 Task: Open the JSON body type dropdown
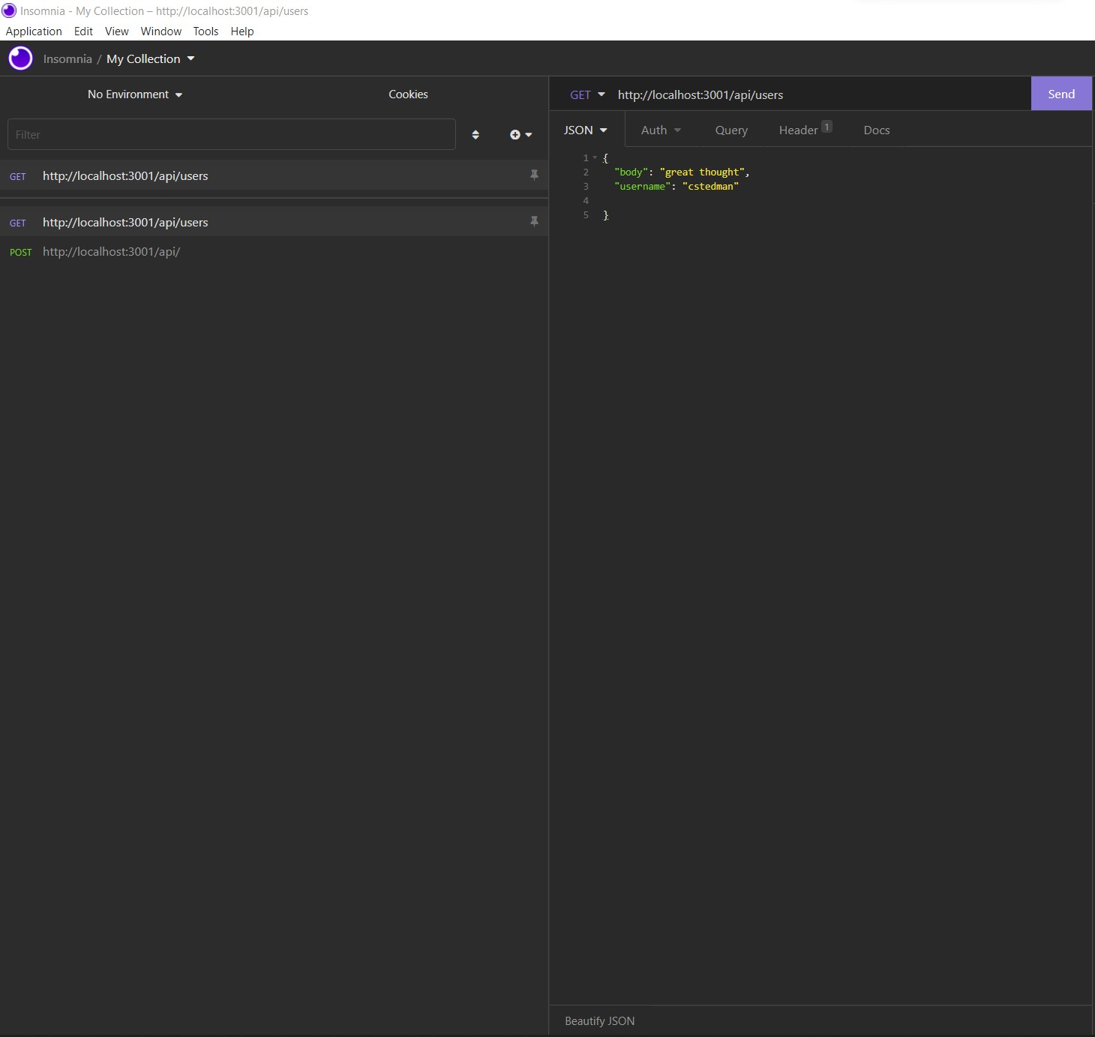tap(586, 130)
